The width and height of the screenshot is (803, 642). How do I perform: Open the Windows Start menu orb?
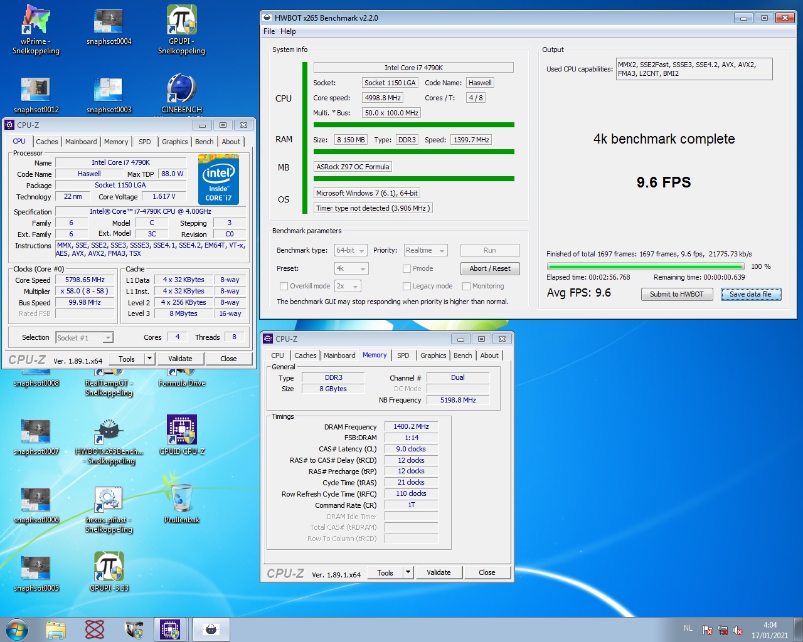coord(17,629)
